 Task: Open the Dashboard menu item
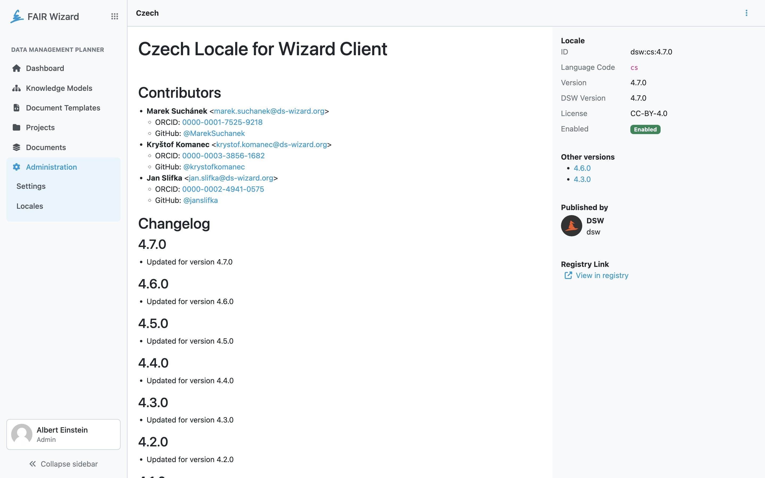pyautogui.click(x=63, y=68)
